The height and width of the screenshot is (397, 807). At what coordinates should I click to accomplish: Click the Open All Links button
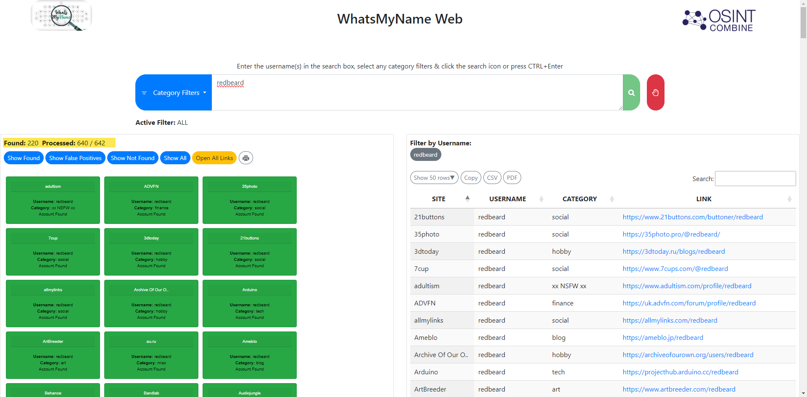click(x=214, y=158)
